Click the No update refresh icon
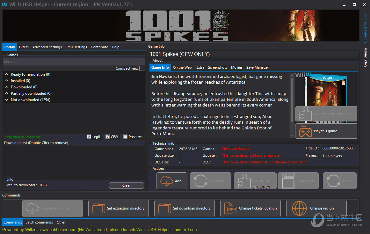Screen dimensions: 370x234 [200, 181]
